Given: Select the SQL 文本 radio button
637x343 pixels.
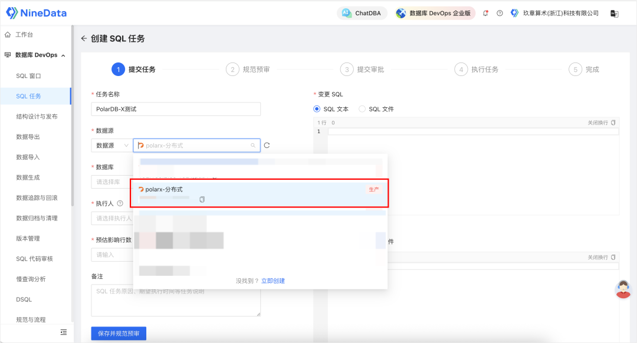Looking at the screenshot, I should point(317,109).
